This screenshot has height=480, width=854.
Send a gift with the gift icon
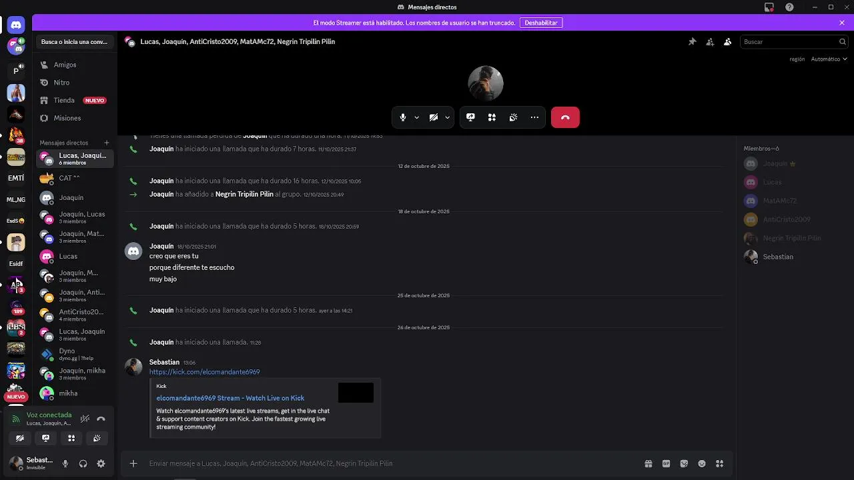pos(648,463)
